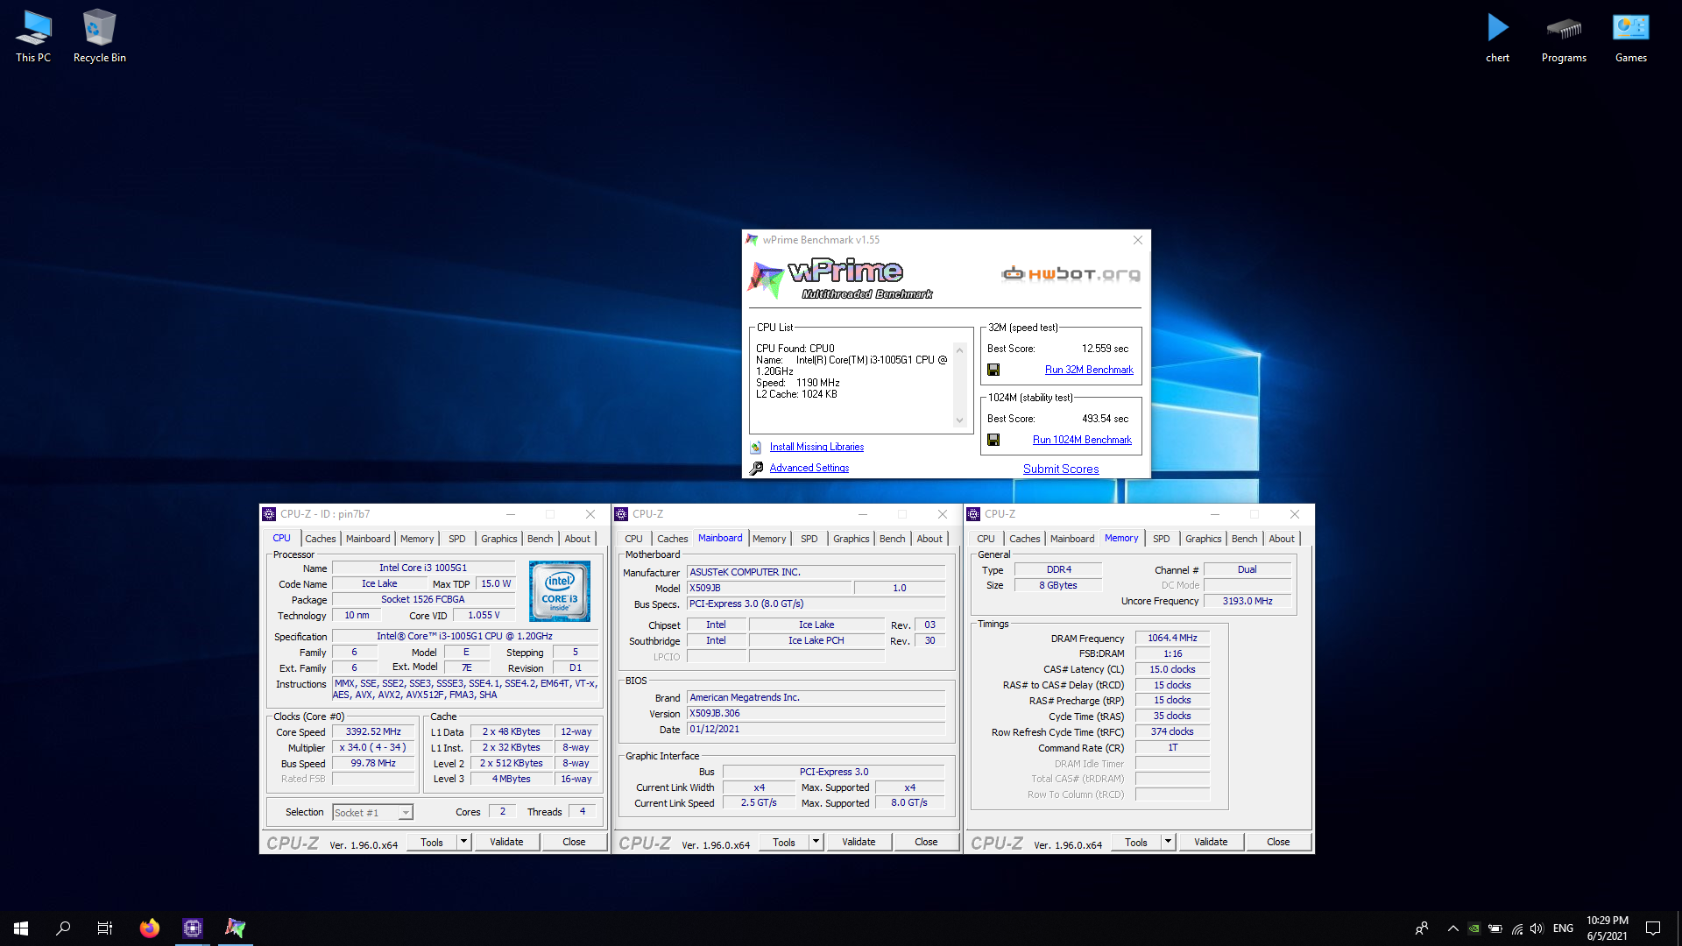Click the CPU-Z ID pin7b7 window icon
Image resolution: width=1682 pixels, height=946 pixels.
[x=270, y=514]
